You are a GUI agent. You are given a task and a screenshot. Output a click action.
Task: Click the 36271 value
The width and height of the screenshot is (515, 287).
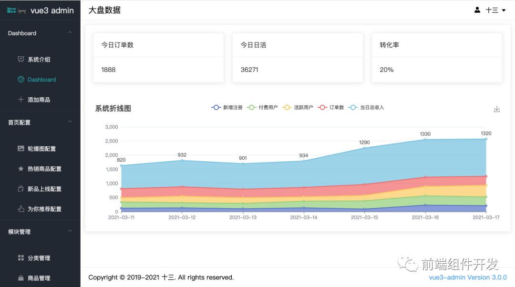(x=249, y=70)
